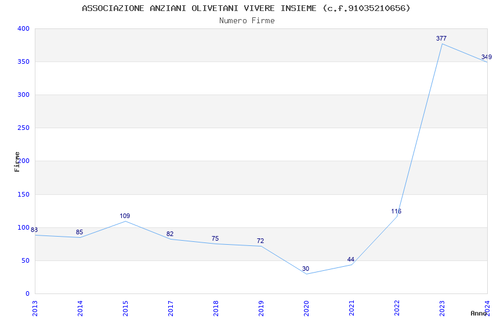Click x-axis year 2018
This screenshot has height=319, width=493.
216,309
